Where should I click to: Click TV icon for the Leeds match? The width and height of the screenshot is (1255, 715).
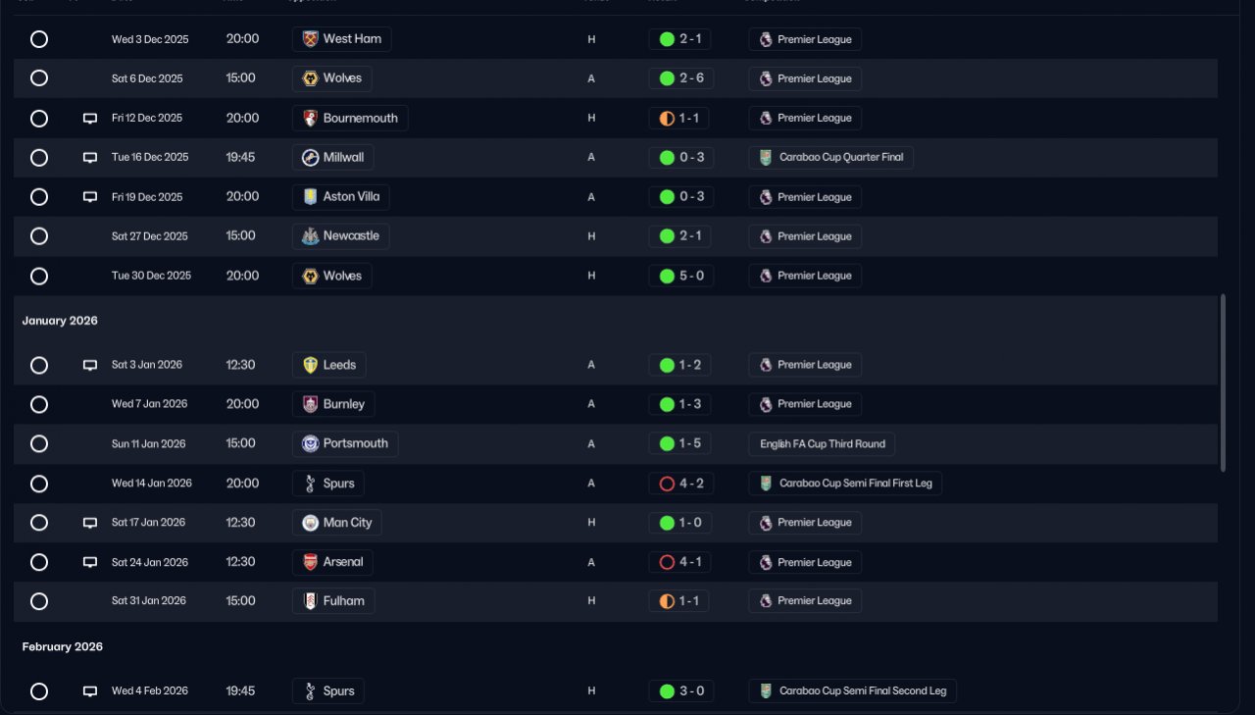[90, 365]
